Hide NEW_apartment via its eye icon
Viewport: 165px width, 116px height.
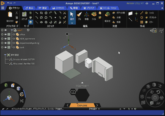[5, 39]
